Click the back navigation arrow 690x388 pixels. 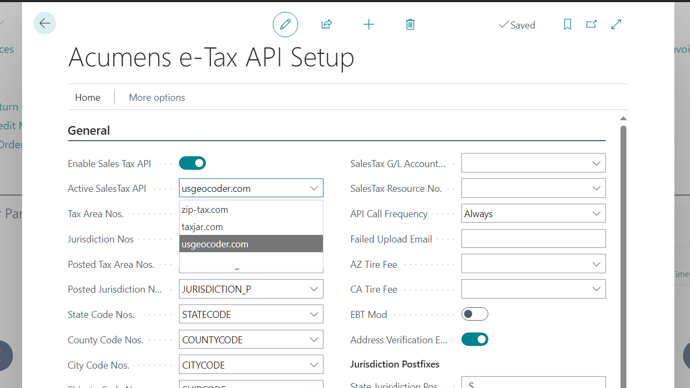coord(45,23)
